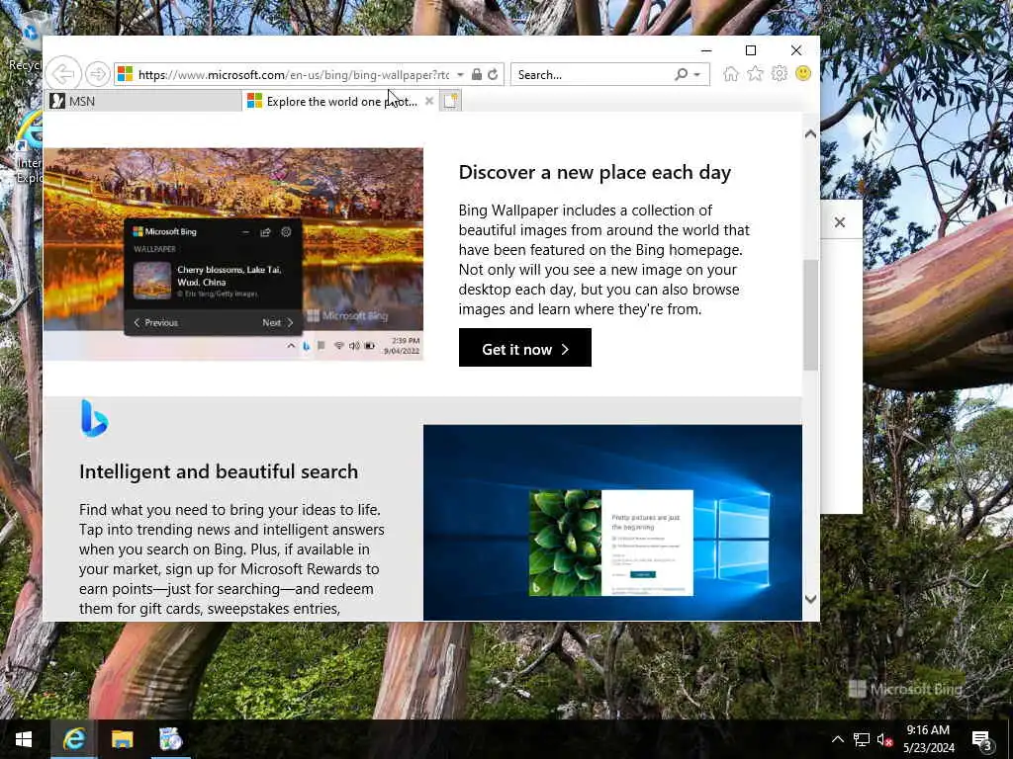Open Internet Explorer in the taskbar
This screenshot has width=1013, height=759.
click(74, 739)
